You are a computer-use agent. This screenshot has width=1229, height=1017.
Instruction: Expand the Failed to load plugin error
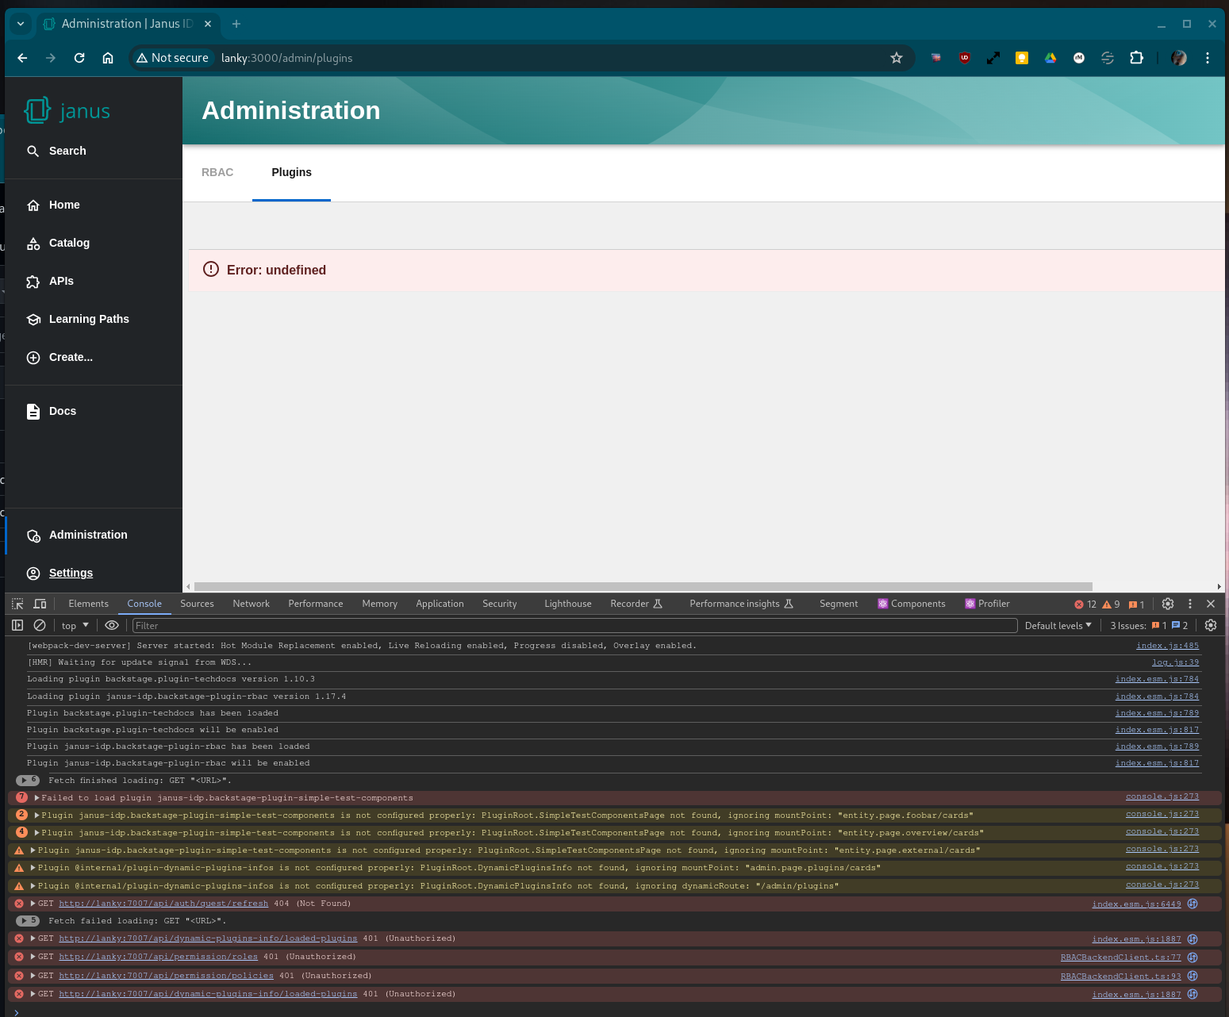36,797
